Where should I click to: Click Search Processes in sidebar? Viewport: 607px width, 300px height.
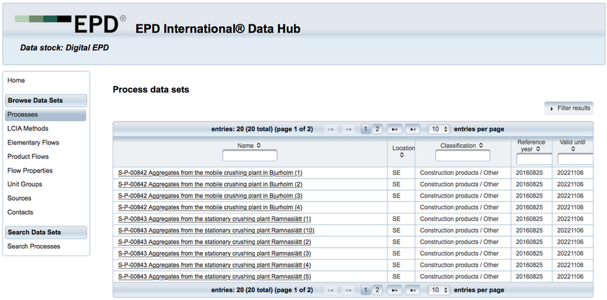[34, 247]
